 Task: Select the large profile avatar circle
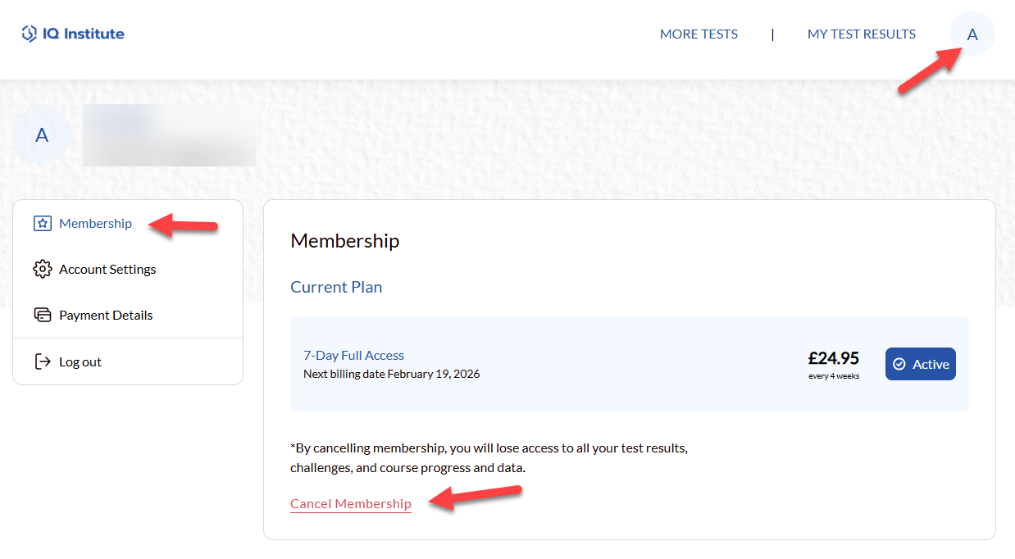42,135
